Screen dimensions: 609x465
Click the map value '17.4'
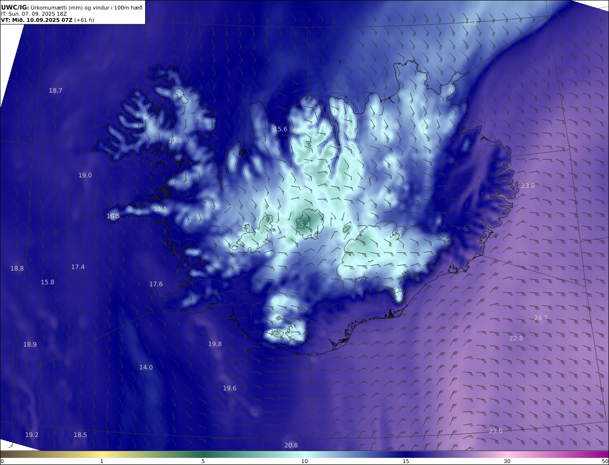click(78, 267)
